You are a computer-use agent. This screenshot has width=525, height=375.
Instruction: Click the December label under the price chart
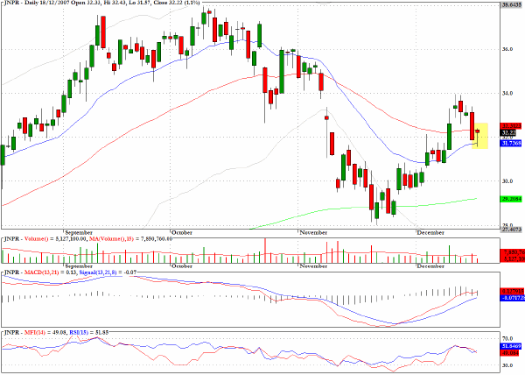click(430, 232)
